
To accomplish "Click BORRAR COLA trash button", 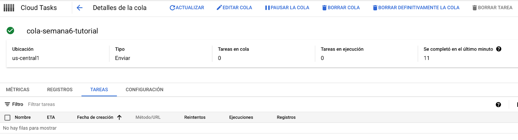I will tap(341, 8).
